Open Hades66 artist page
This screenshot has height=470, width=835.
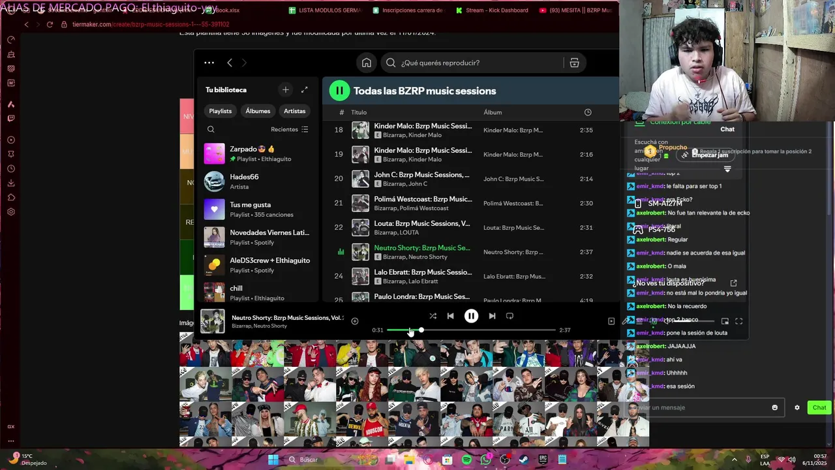[x=258, y=181]
